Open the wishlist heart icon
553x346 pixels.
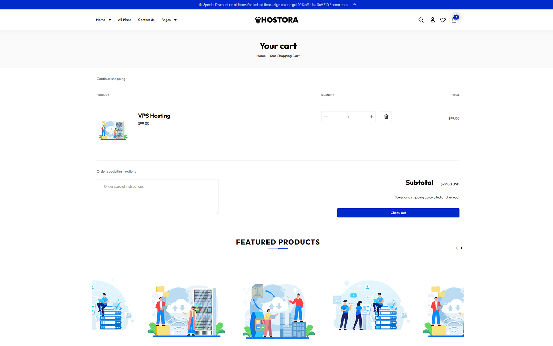point(443,20)
